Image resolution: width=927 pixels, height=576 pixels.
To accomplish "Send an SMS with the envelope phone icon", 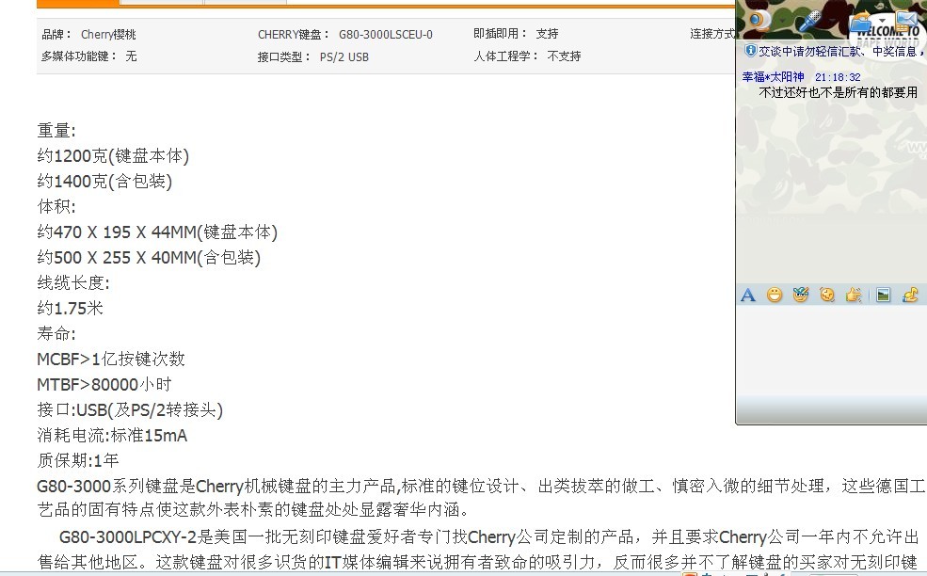I will pyautogui.click(x=905, y=22).
